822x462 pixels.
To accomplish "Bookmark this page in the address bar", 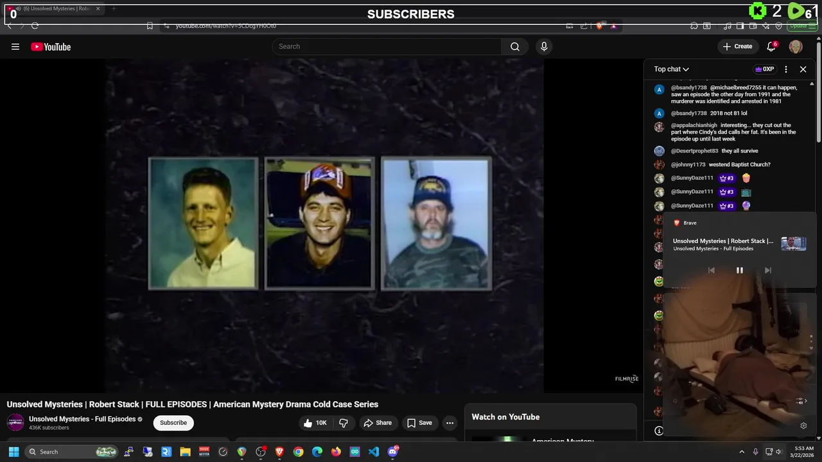I will [x=150, y=26].
